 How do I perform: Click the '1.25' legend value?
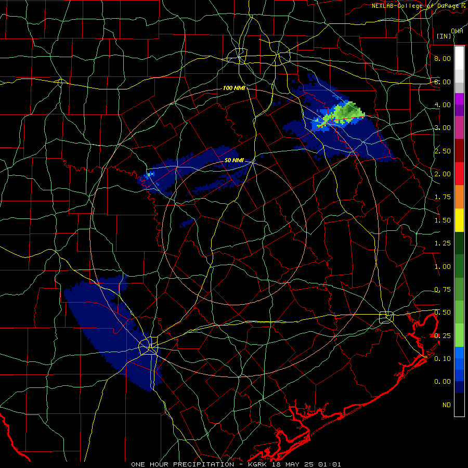pos(443,243)
